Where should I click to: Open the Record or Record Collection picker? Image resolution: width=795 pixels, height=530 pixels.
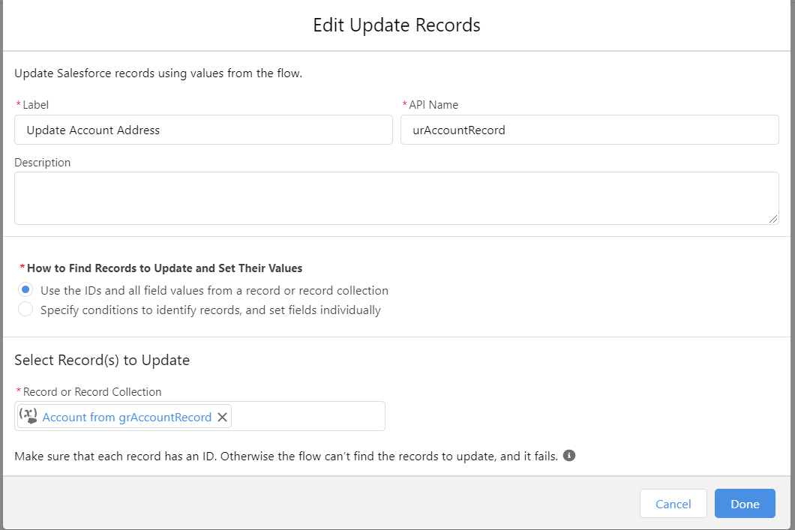pyautogui.click(x=315, y=416)
